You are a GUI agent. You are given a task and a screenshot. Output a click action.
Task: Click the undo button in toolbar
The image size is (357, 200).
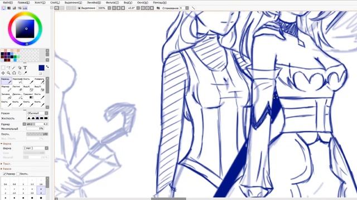point(57,8)
